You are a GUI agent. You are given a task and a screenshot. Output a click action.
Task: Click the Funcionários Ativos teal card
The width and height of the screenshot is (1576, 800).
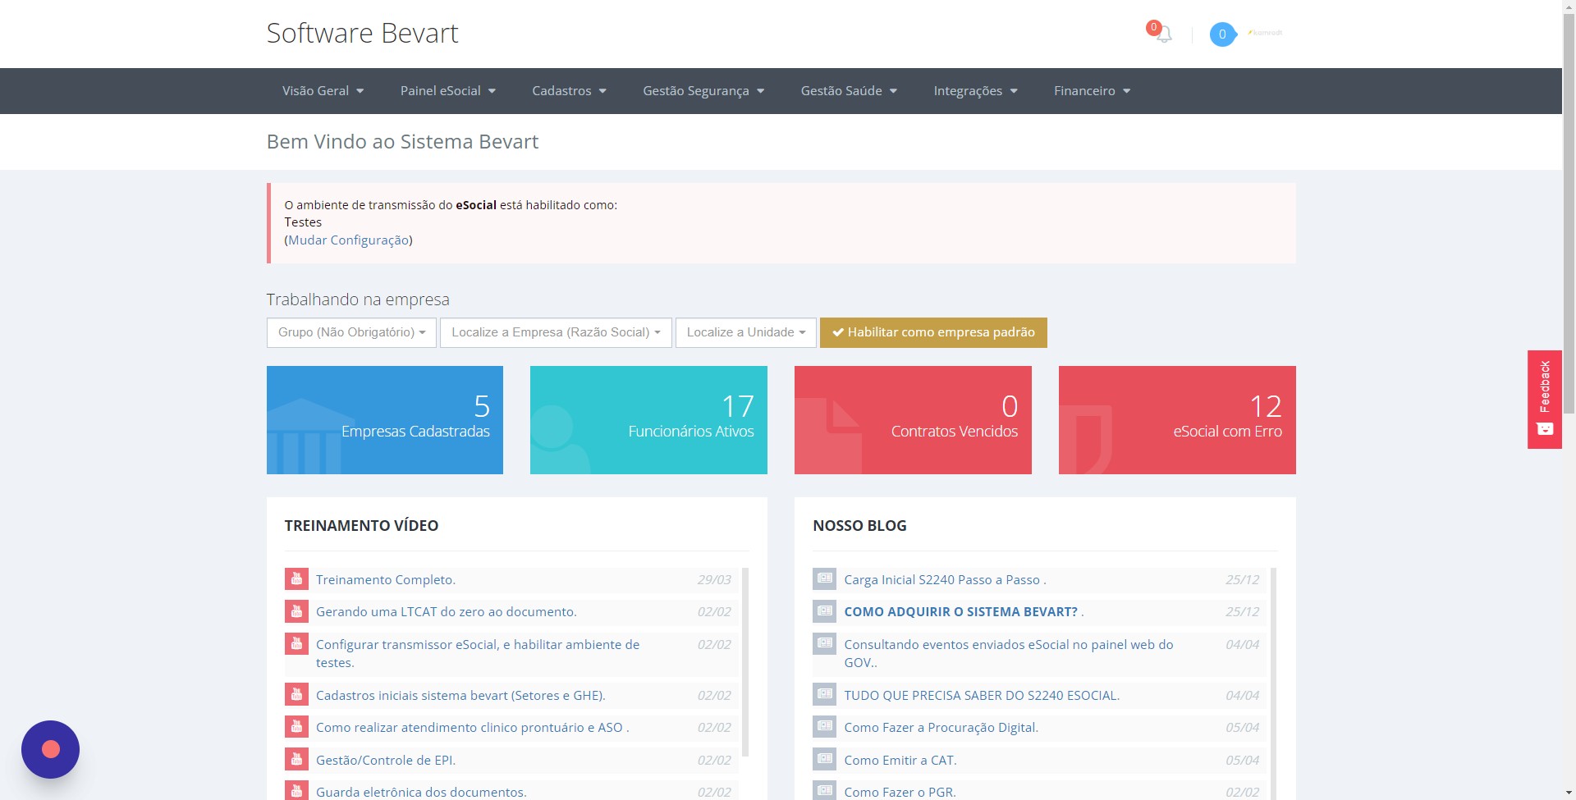[x=648, y=420]
